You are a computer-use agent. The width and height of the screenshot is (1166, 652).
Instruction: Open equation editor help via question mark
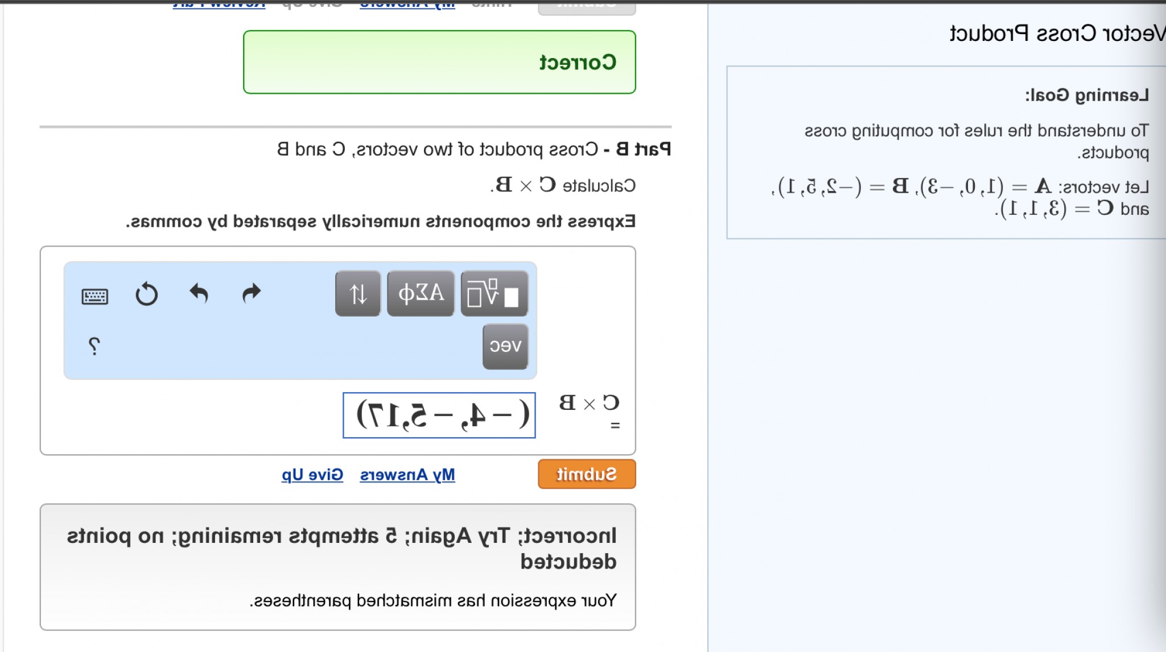(x=94, y=345)
